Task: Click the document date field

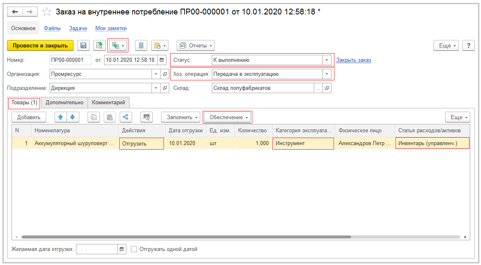Action: coord(131,60)
